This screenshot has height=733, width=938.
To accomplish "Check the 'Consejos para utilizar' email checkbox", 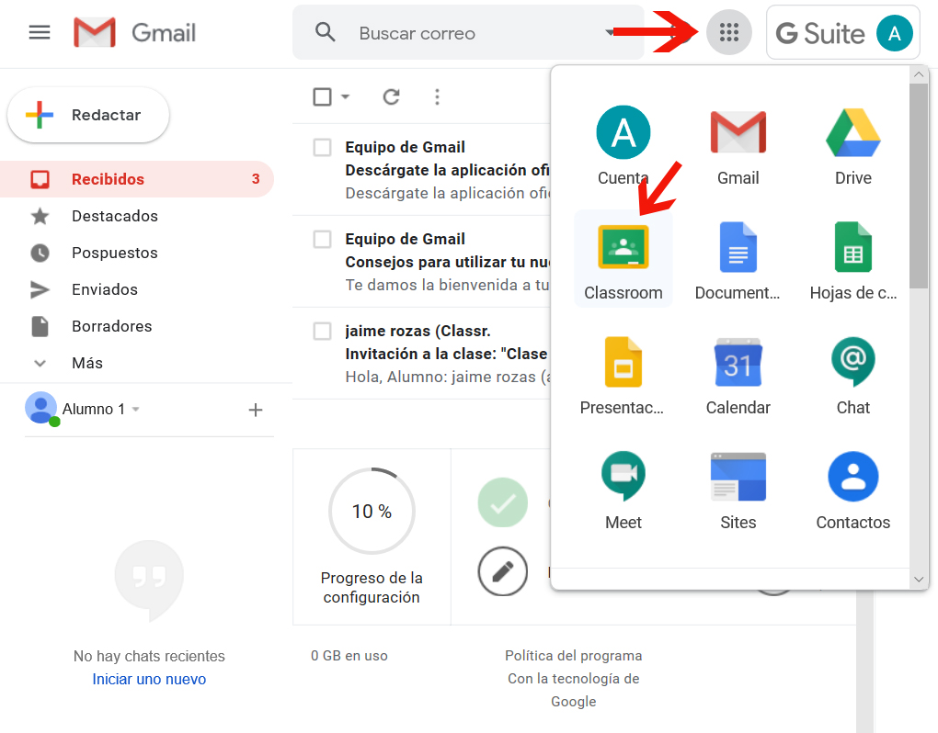I will (x=323, y=239).
